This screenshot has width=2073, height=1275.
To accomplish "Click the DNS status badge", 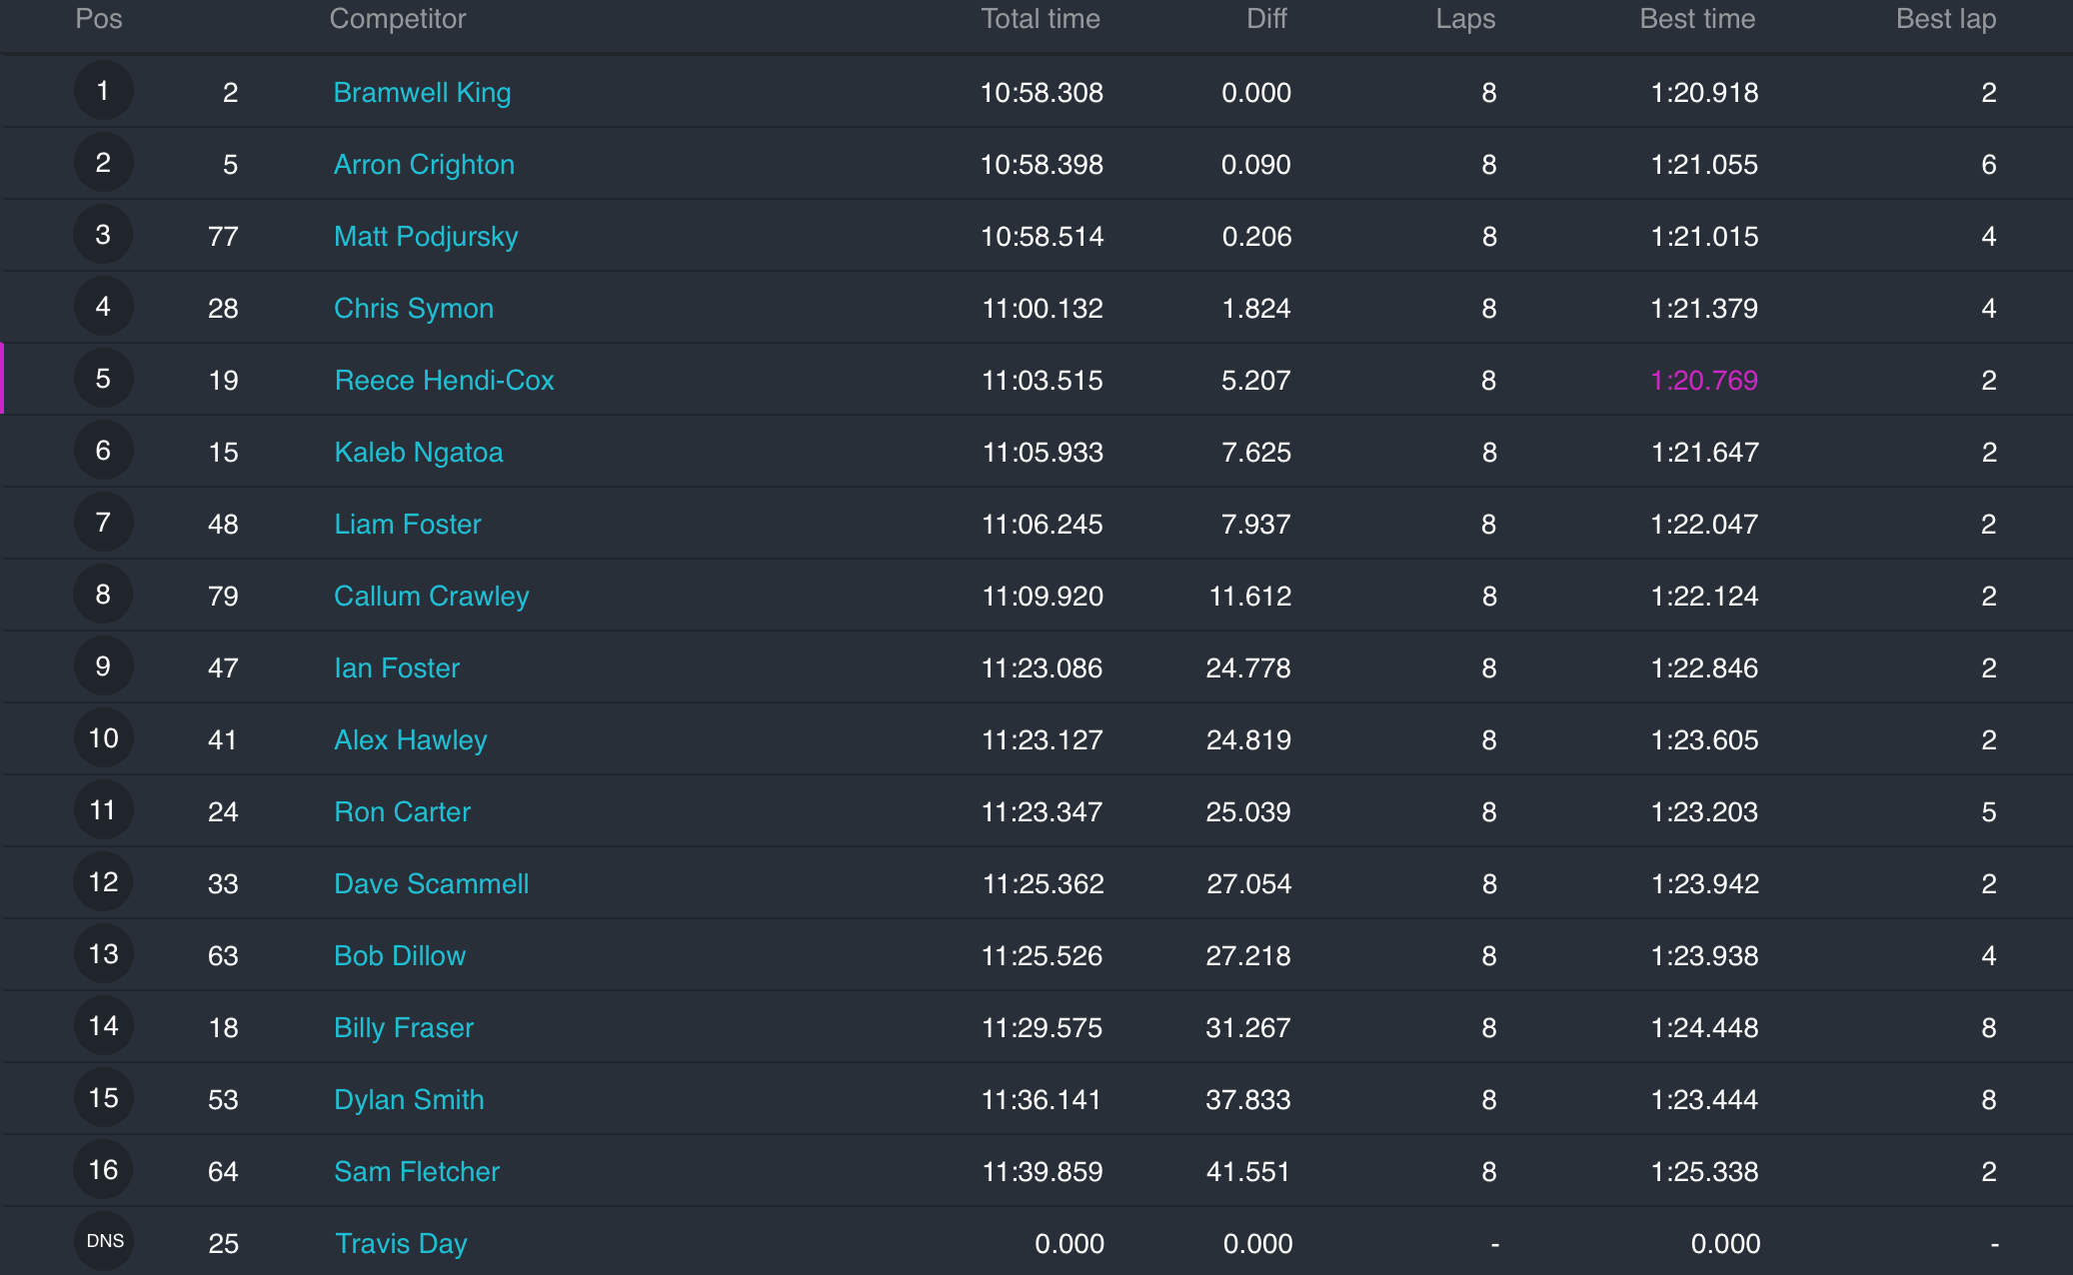I will point(105,1241).
